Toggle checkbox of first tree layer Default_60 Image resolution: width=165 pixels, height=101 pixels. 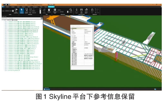(x=5, y=22)
